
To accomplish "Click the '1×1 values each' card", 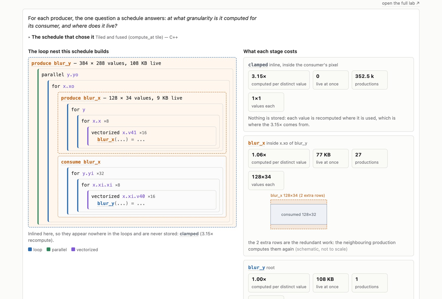I will pos(266,102).
